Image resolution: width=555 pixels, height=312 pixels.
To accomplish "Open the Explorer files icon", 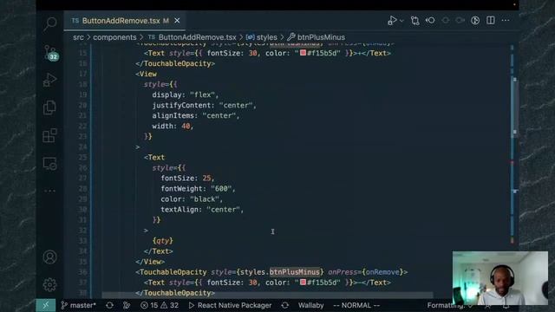I will click(50, 107).
